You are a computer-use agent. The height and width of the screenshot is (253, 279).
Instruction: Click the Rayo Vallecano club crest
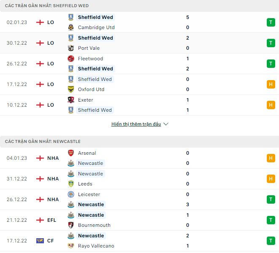(71, 246)
